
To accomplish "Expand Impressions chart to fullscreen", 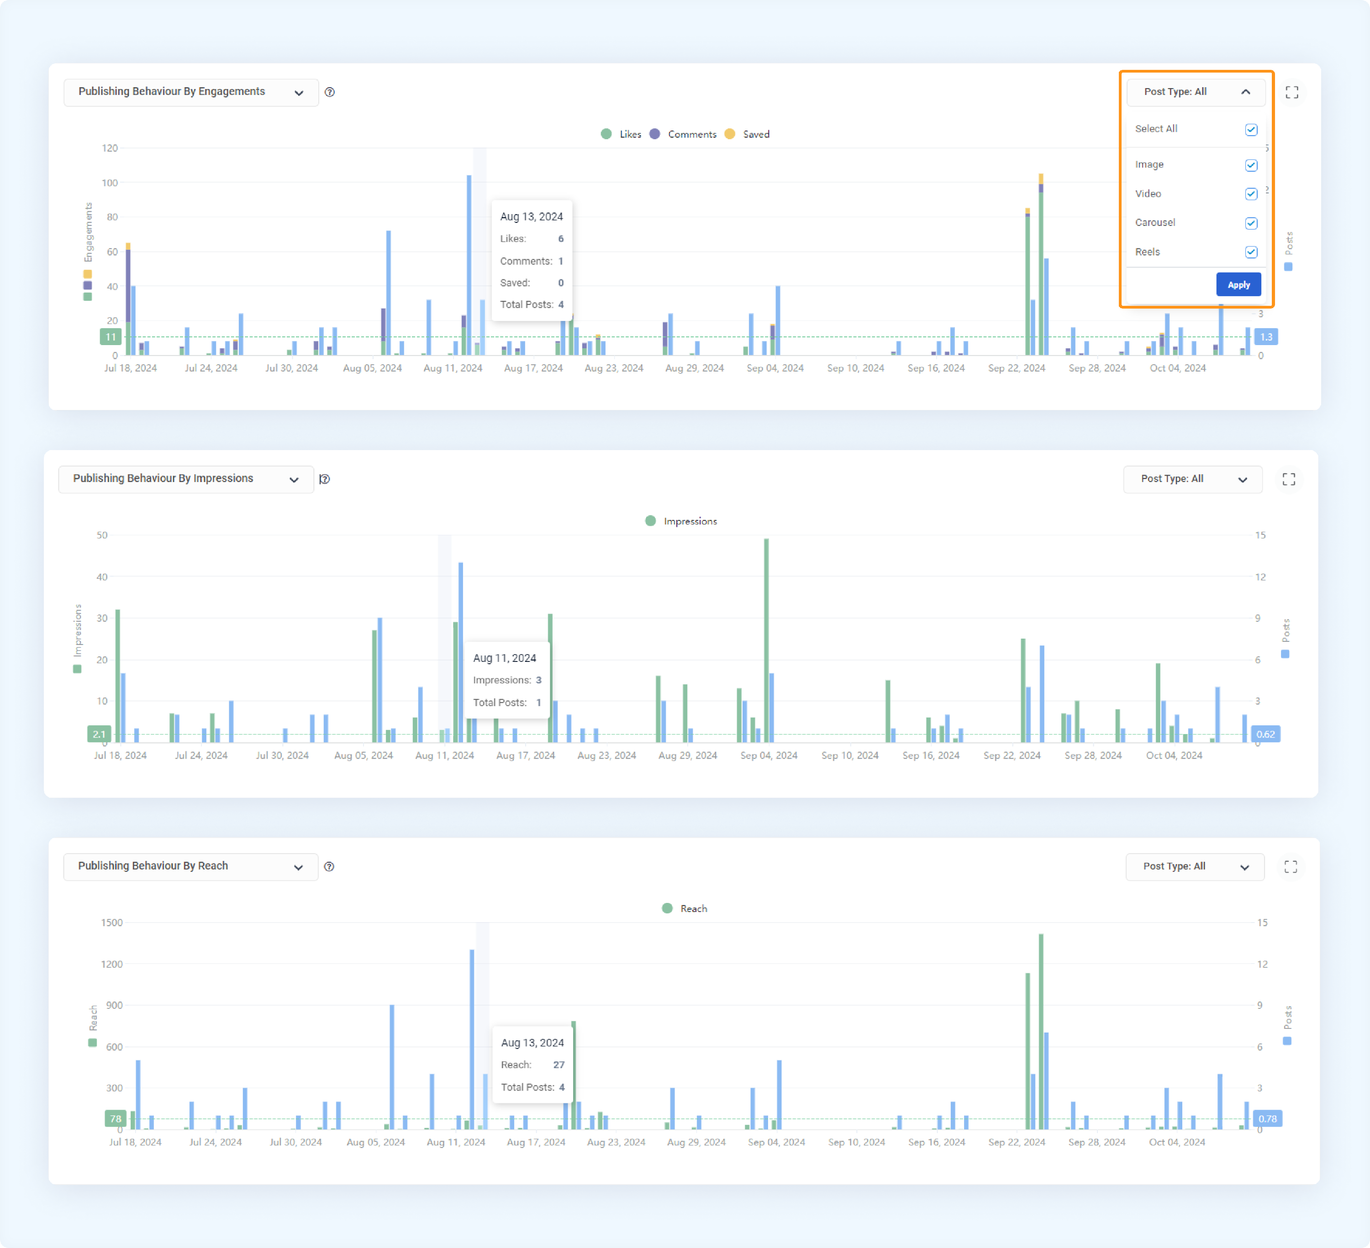I will [1288, 479].
